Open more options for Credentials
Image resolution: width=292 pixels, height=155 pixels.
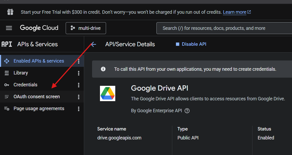(79, 85)
